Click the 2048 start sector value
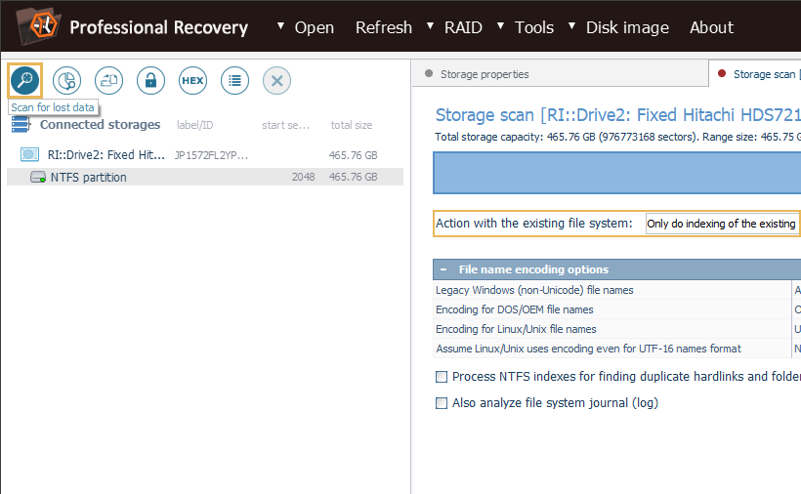This screenshot has height=494, width=801. point(303,177)
